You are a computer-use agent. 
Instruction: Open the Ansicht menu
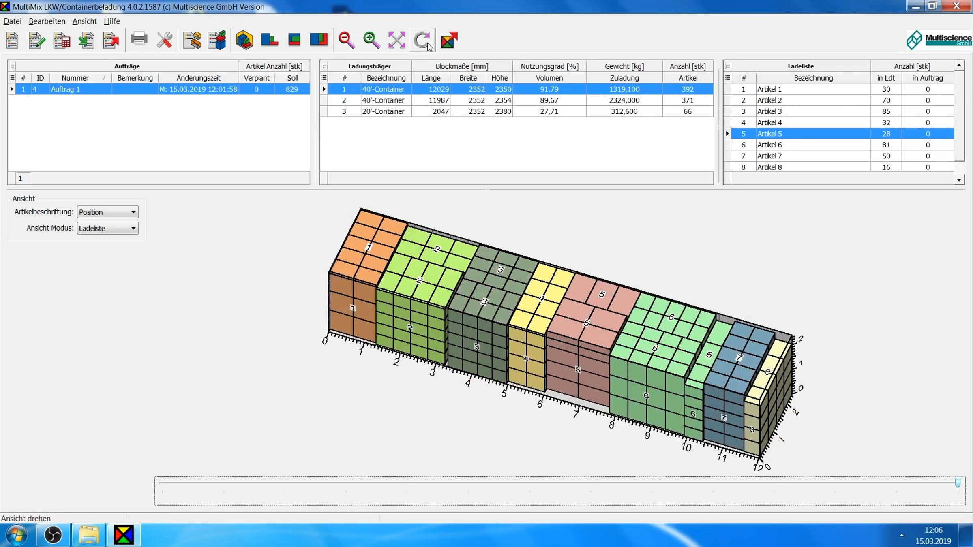point(84,21)
